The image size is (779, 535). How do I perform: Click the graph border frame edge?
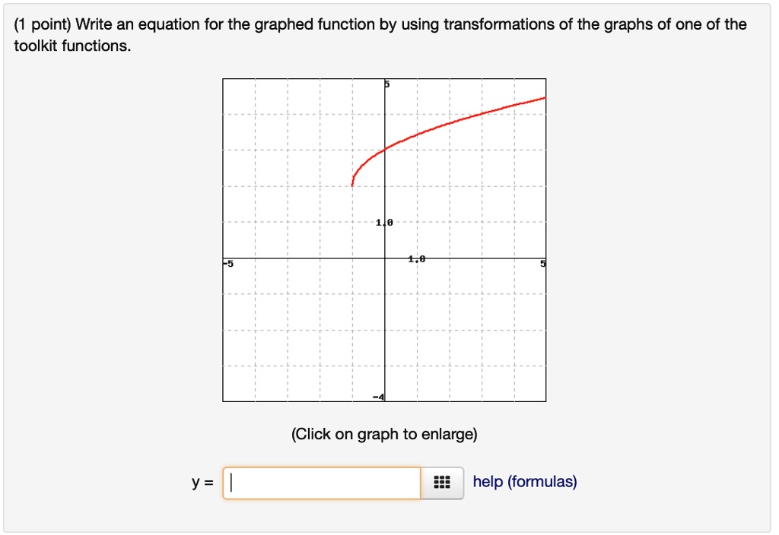(222, 228)
